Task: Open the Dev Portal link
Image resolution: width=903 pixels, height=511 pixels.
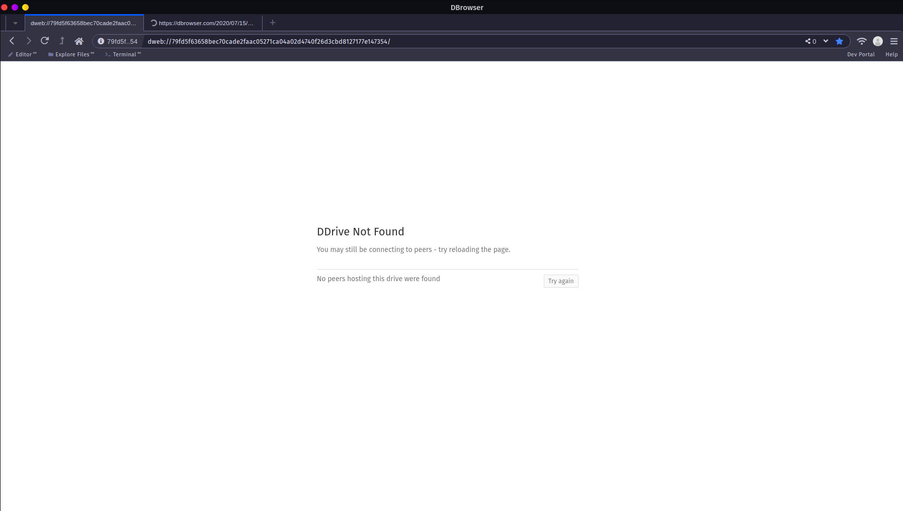Action: click(861, 54)
